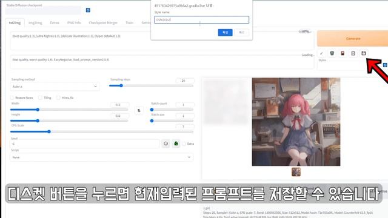Enable the Restore faces checkbox
The image size is (388, 218).
click(12, 97)
